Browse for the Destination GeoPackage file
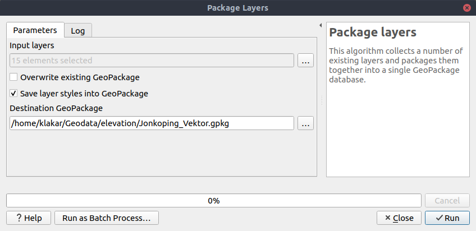 pyautogui.click(x=305, y=123)
